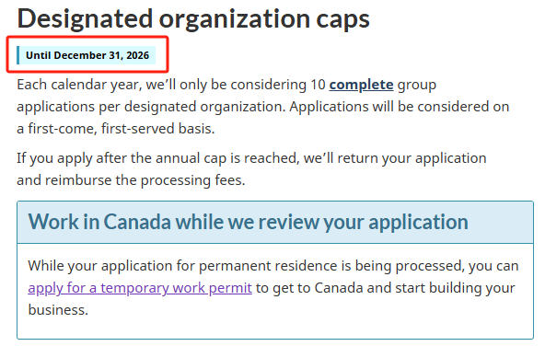
Task: Open the underlined 'complete' link
Action: tap(361, 85)
